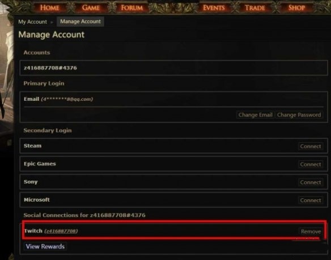Open the Trade navigation item
Image resolution: width=331 pixels, height=260 pixels.
[x=255, y=7]
